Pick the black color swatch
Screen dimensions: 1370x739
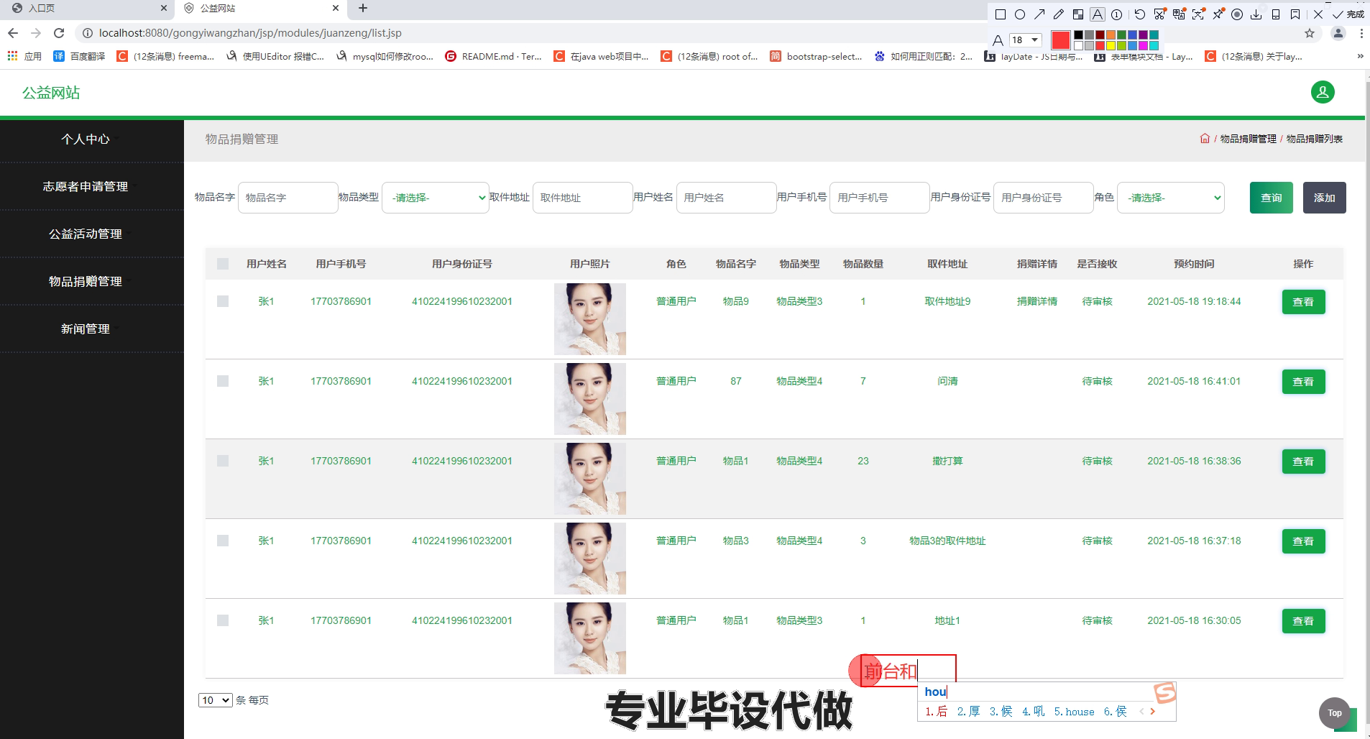coord(1078,35)
